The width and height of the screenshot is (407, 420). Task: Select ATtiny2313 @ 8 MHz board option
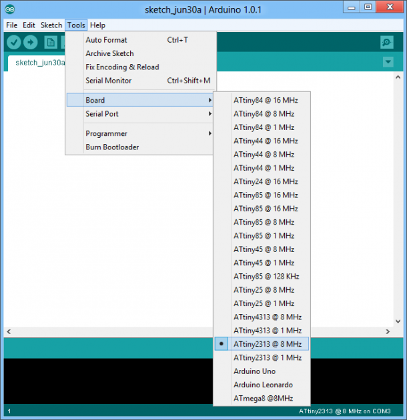pos(267,344)
